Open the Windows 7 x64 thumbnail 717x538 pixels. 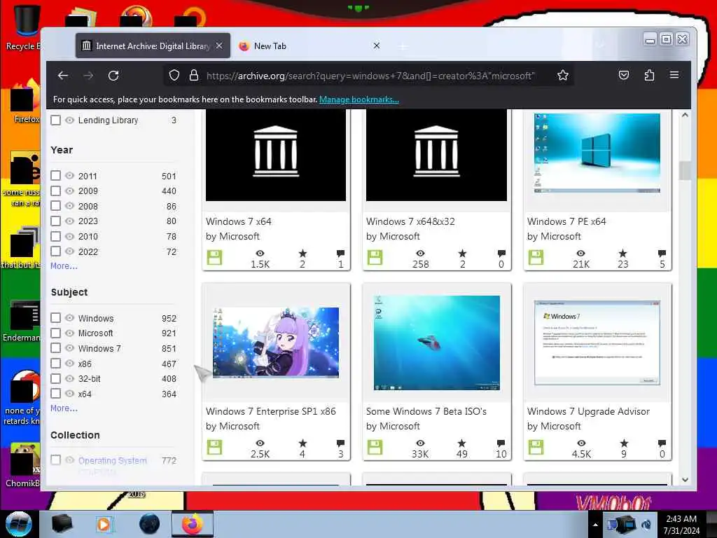[x=276, y=155]
